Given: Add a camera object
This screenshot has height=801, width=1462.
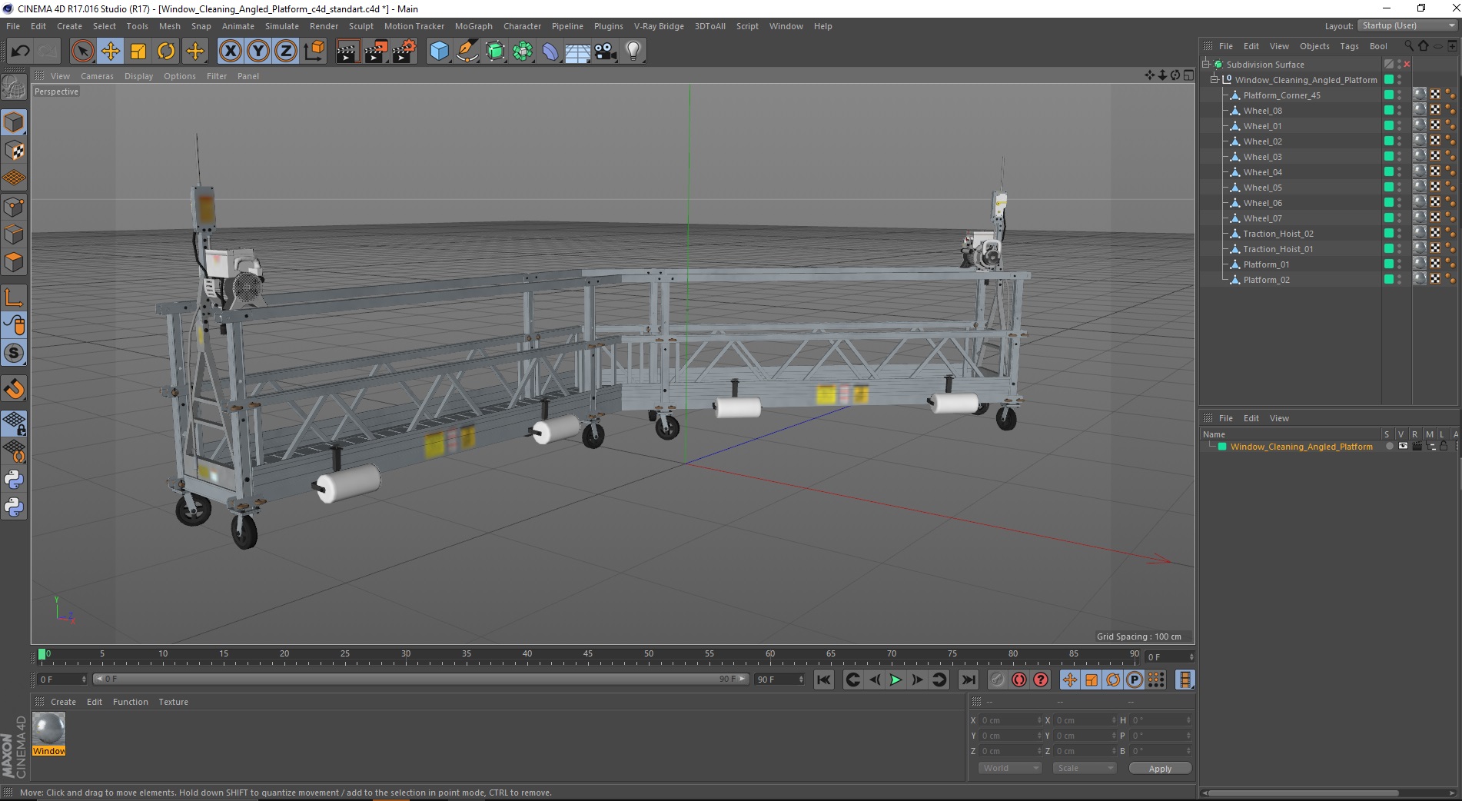Looking at the screenshot, I should 606,52.
